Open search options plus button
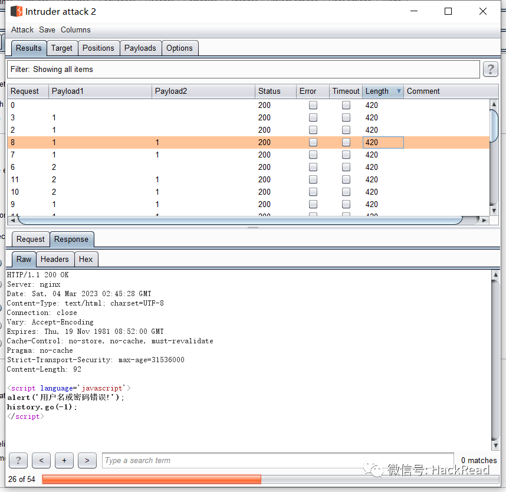Viewport: 506px width, 492px height. [64, 460]
